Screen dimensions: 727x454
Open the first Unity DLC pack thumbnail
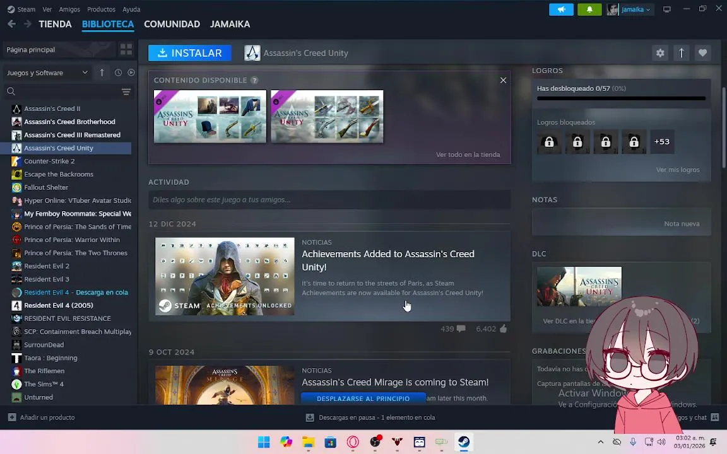(x=210, y=116)
